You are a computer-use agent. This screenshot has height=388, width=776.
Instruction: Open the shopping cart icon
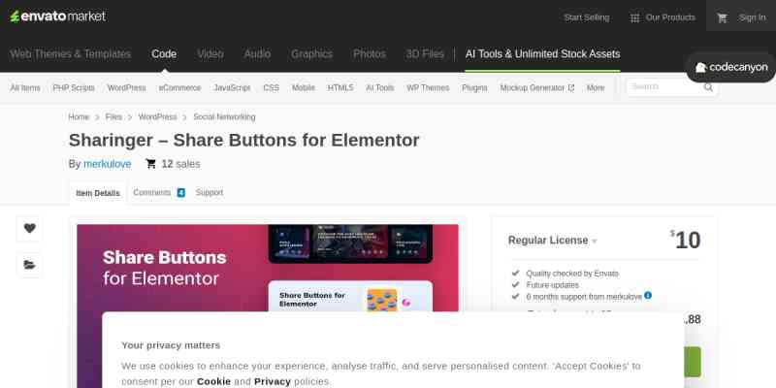[722, 17]
